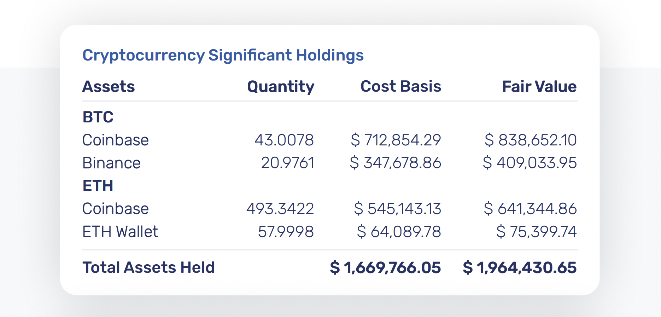
Task: Click the Cryptocurrency Significant Holdings title
Action: point(223,56)
